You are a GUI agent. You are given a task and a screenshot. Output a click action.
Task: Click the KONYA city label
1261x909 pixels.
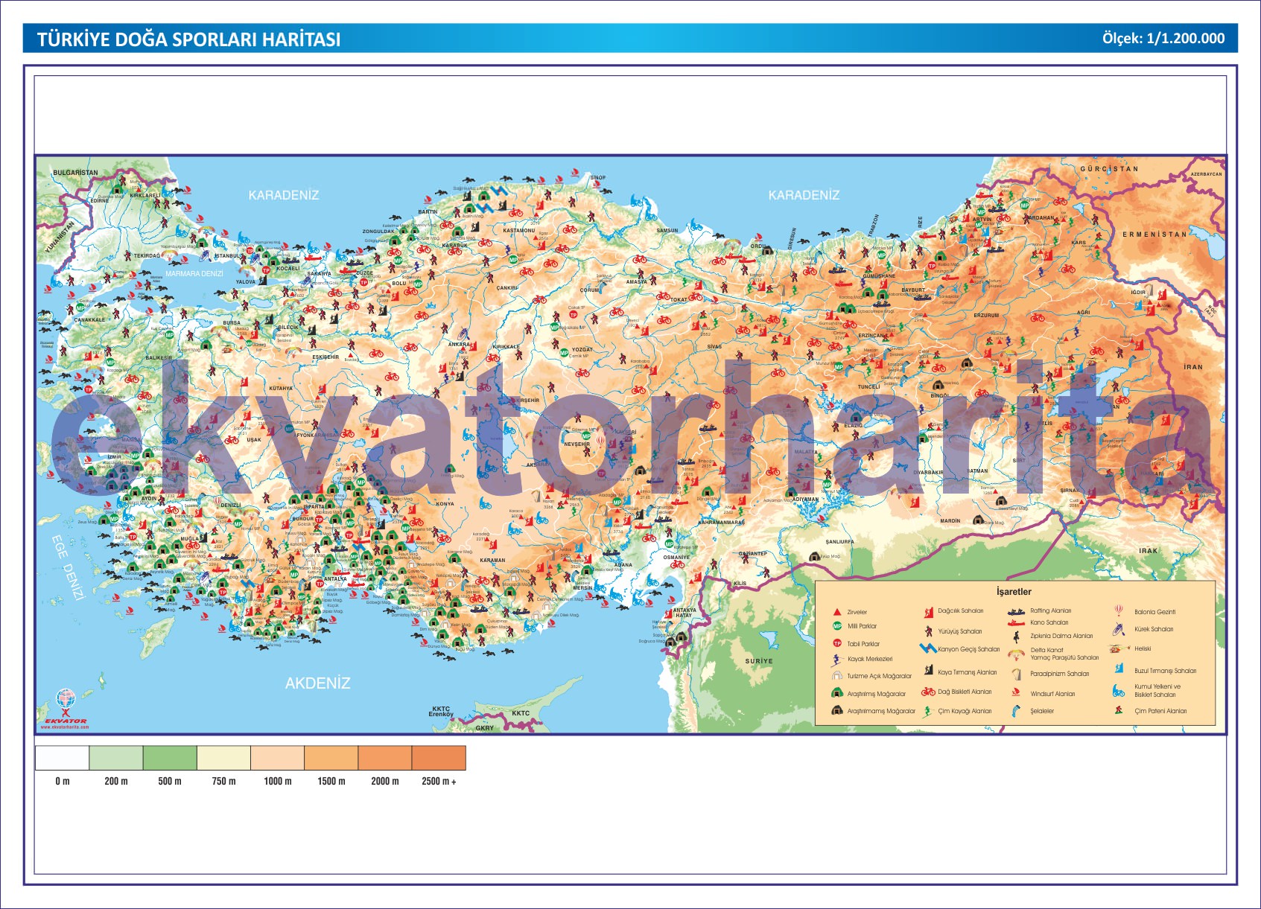tap(445, 504)
